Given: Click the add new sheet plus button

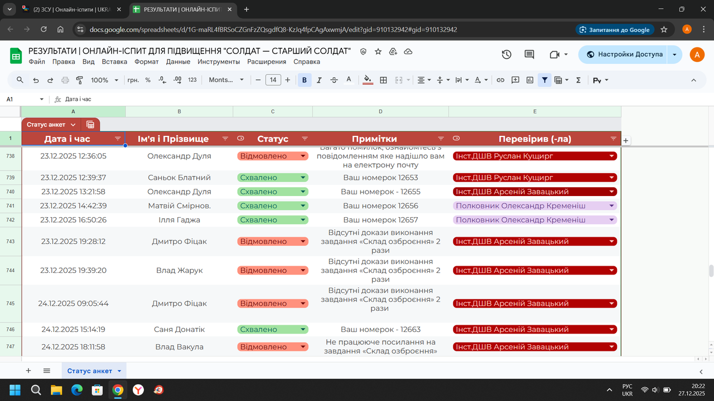Looking at the screenshot, I should [x=28, y=370].
